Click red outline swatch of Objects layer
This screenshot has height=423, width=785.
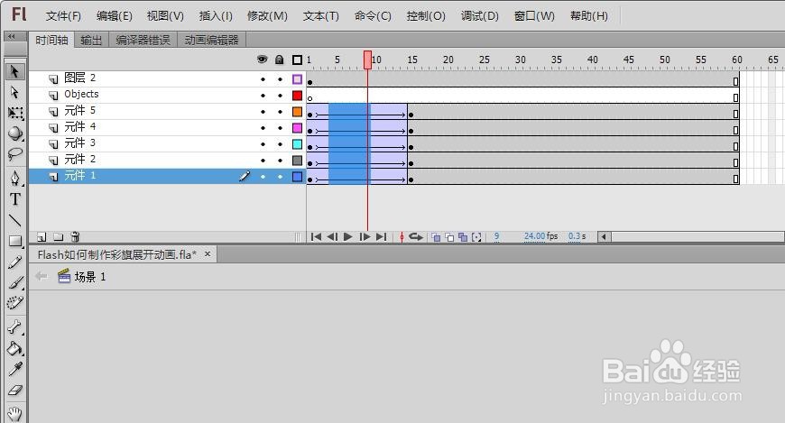298,96
